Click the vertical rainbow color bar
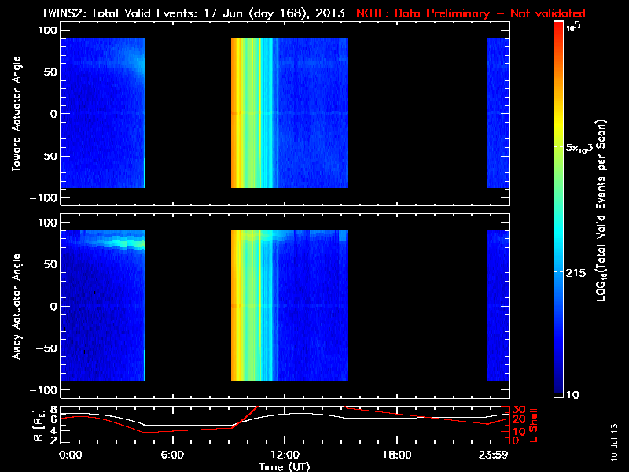The image size is (629, 472). 559,211
